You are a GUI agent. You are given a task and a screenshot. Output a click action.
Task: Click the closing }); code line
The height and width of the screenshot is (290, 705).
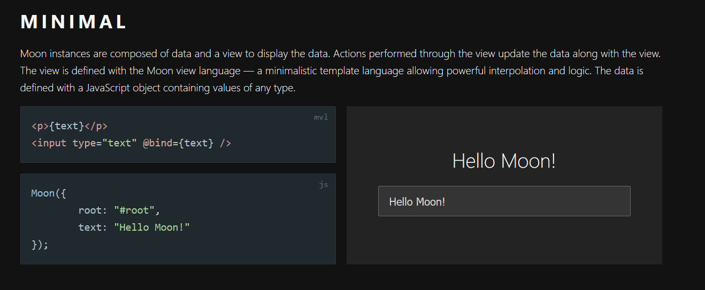click(x=40, y=245)
